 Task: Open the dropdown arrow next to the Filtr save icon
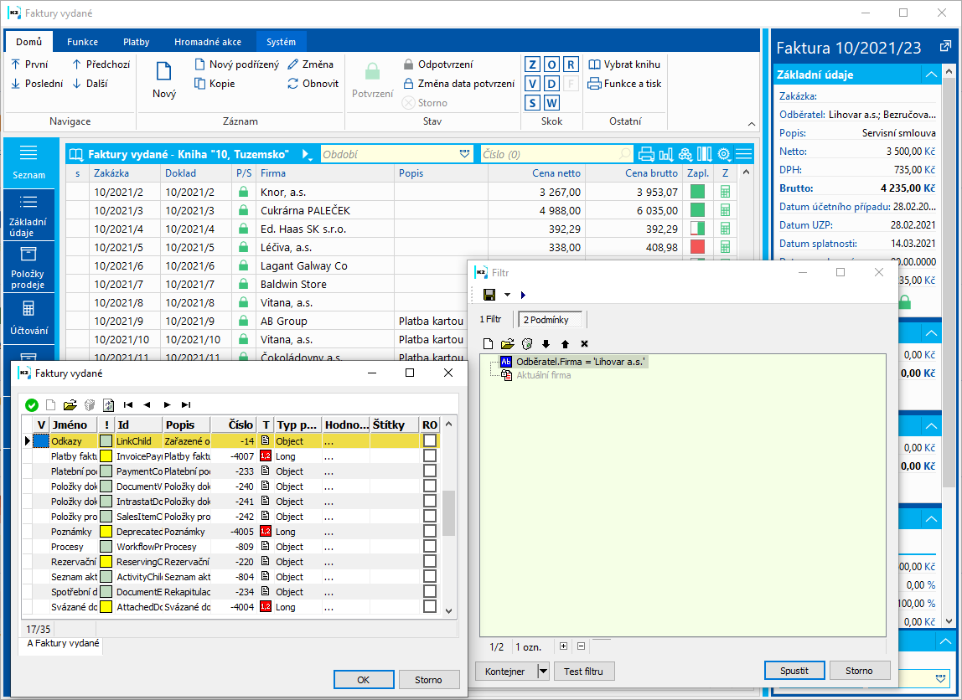pos(507,295)
